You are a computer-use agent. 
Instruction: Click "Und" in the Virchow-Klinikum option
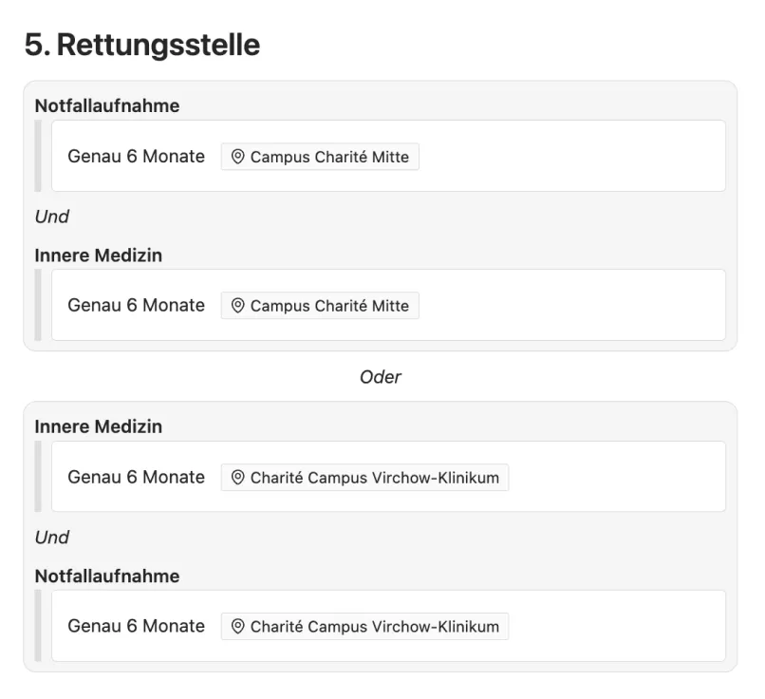pyautogui.click(x=51, y=538)
